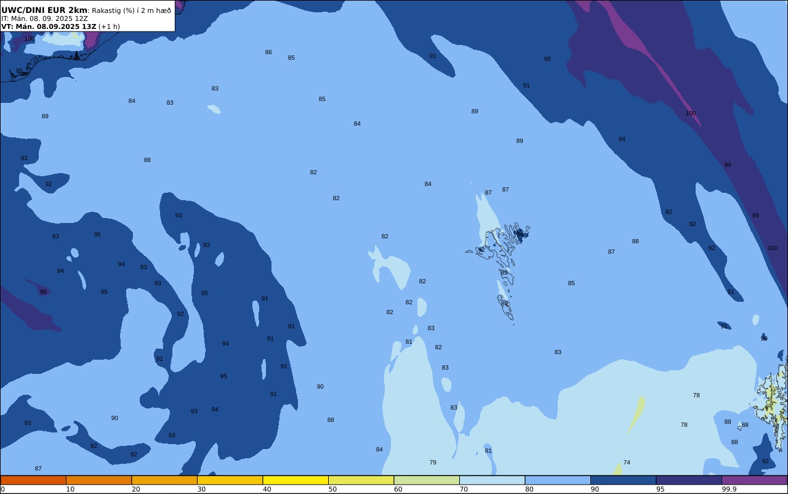Click the '50' legend scale label

(332, 489)
